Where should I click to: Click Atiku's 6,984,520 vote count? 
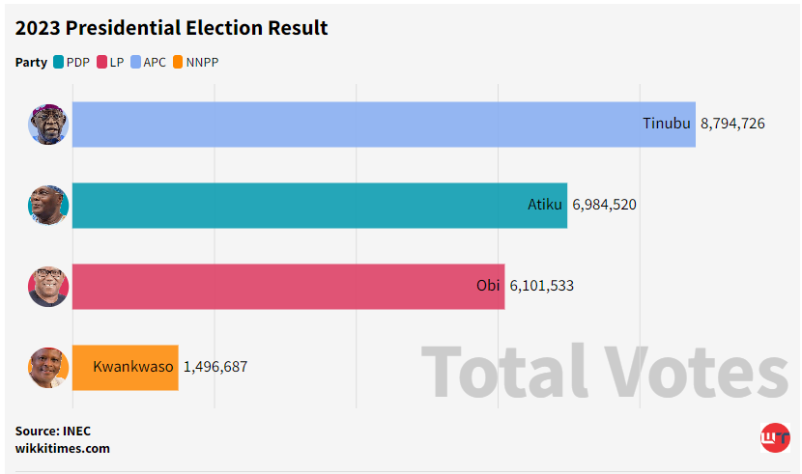click(604, 205)
